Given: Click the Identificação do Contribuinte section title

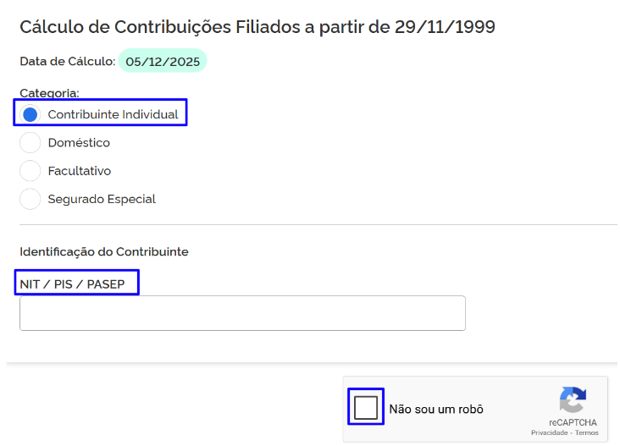Looking at the screenshot, I should pos(104,252).
